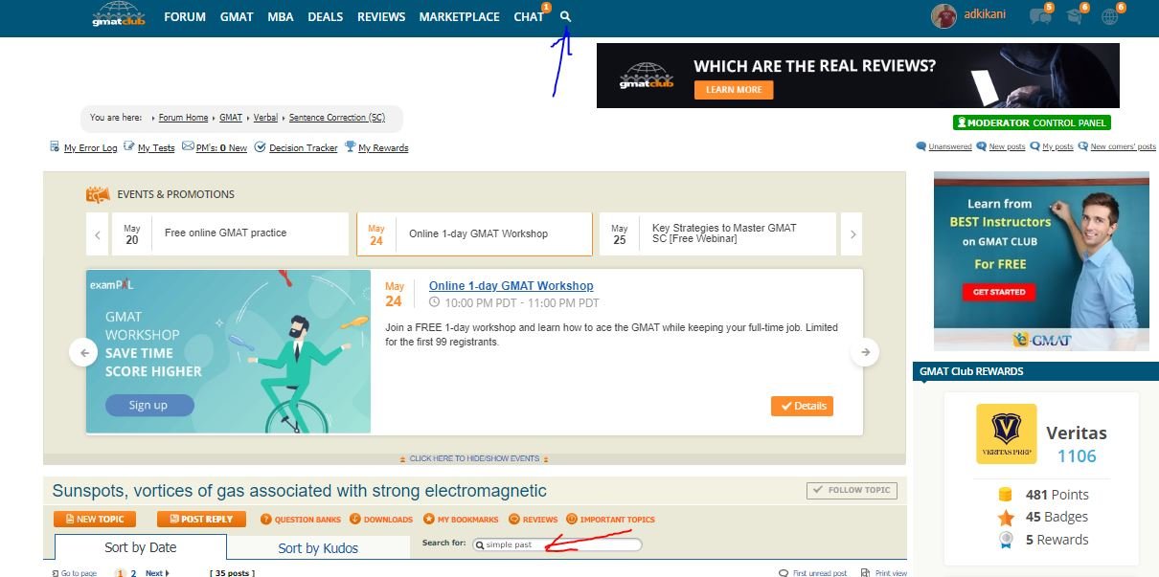Open the DEALS menu
The height and width of the screenshot is (577, 1159).
[x=326, y=16]
